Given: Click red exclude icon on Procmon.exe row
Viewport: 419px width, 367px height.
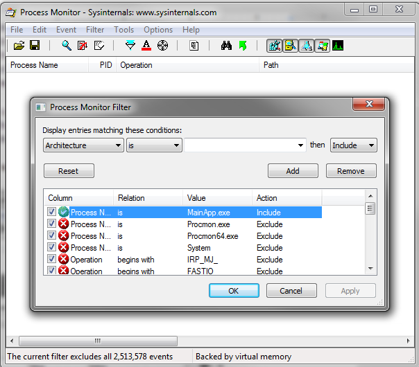Looking at the screenshot, I should click(x=64, y=224).
